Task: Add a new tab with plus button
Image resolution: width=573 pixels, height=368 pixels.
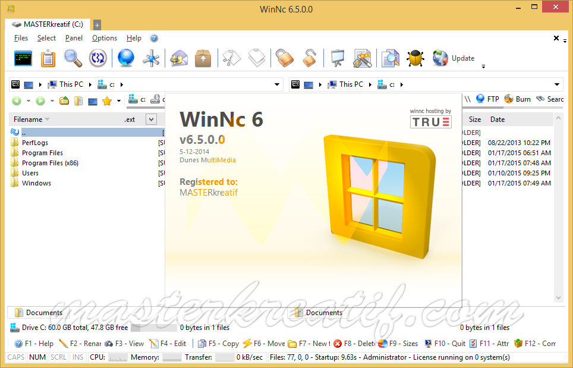Action: pyautogui.click(x=97, y=25)
